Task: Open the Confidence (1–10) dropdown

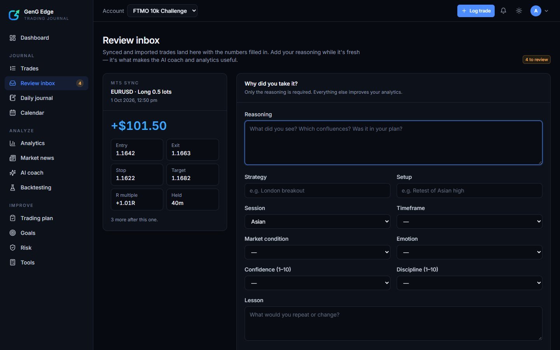Action: 317,283
